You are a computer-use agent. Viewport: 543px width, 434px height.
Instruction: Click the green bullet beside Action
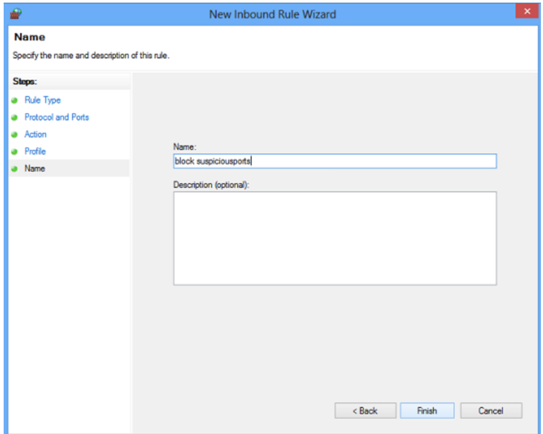coord(14,134)
